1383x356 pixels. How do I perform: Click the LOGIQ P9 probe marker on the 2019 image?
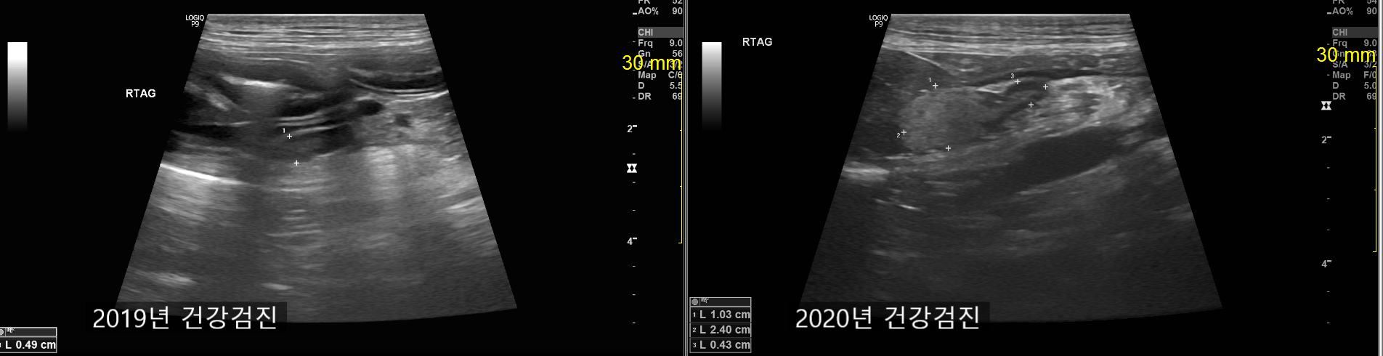point(195,20)
